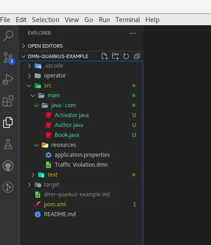
Task: Collapse the DMN-QUARKUS-EXAMPLE section
Action: 23,56
